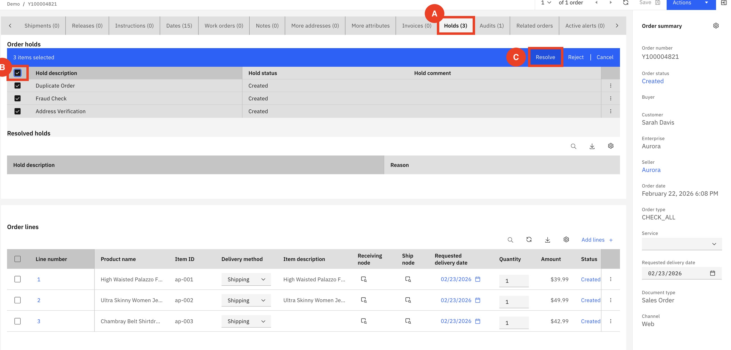Open overflow menu for Fraud Check hold
Screen dimensions: 731x350
pyautogui.click(x=611, y=98)
